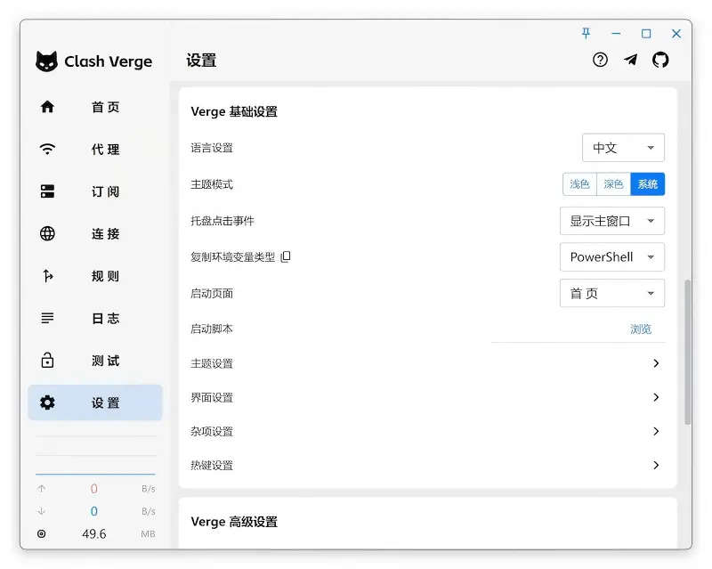Viewport: 712px width, 569px height.
Task: Click the 语言设置 label
Action: pos(212,148)
